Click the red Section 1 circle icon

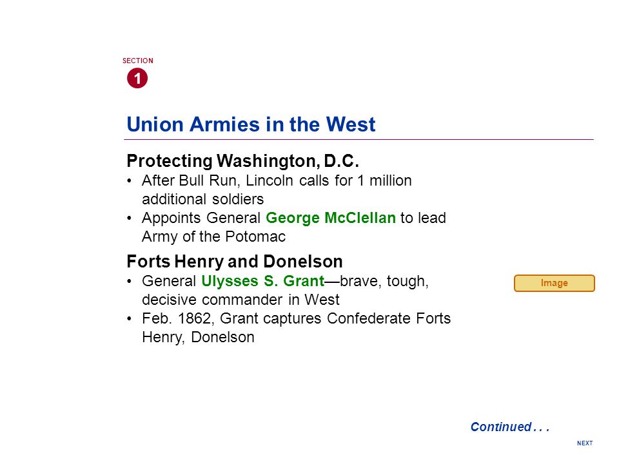point(137,78)
